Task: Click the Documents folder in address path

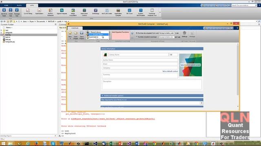Action: pyautogui.click(x=41, y=21)
